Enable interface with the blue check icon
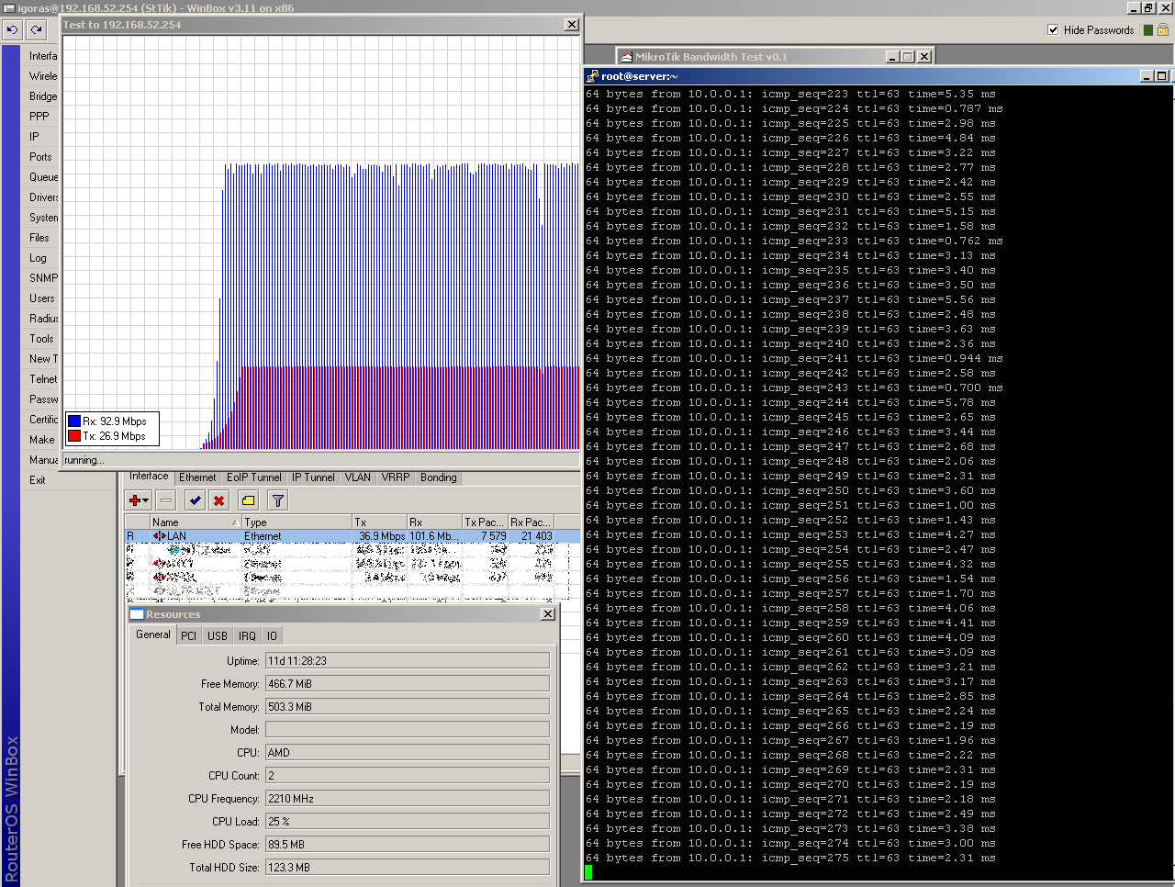1175x887 pixels. point(195,500)
